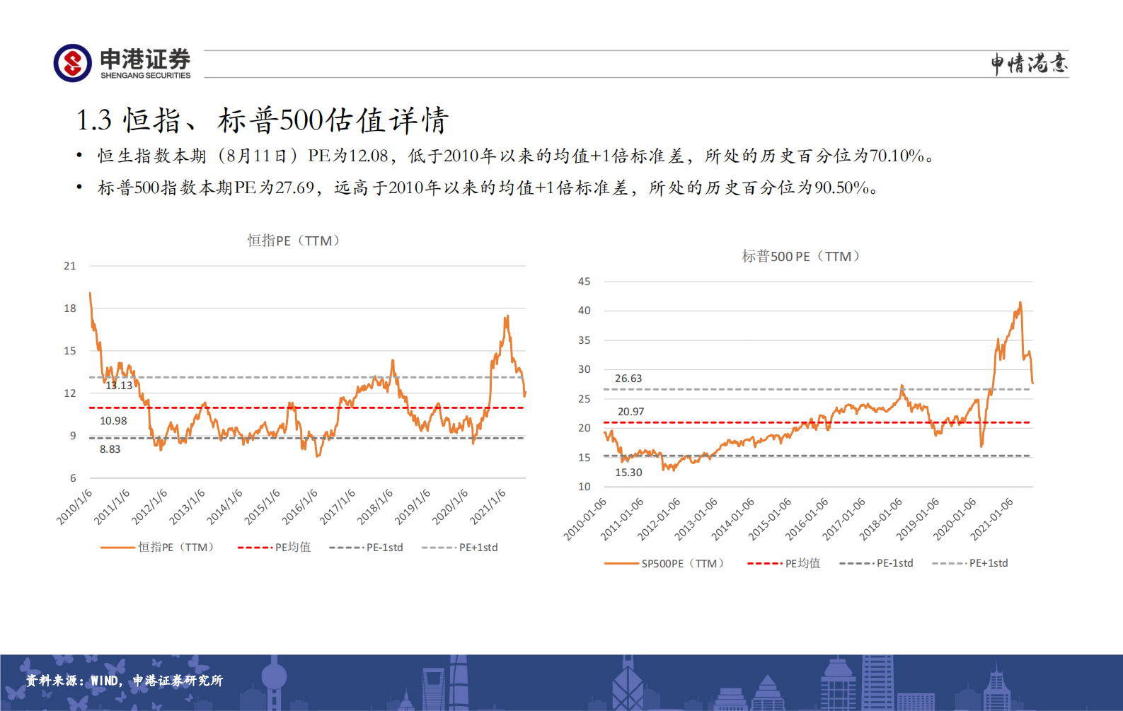The height and width of the screenshot is (711, 1123).
Task: Click the 15.30 label on S&P chart
Action: 628,473
